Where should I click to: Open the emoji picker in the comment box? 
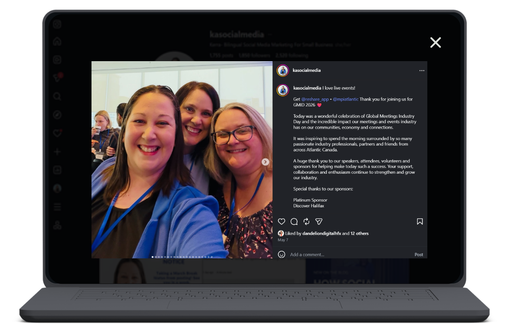point(282,254)
